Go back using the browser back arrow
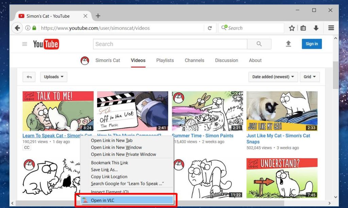Image resolution: width=348 pixels, height=208 pixels. (x=17, y=28)
